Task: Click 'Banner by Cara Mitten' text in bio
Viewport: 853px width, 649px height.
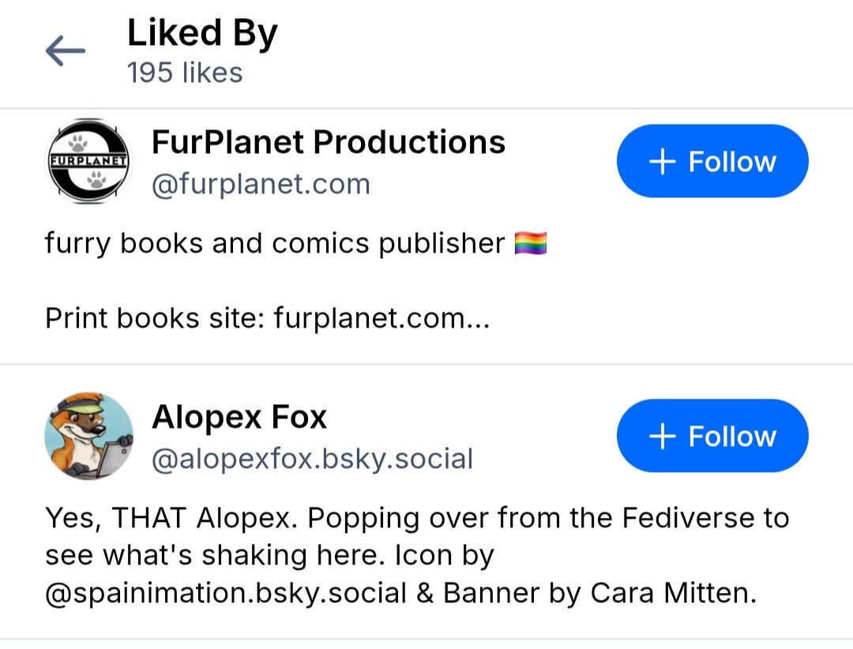Action: click(600, 593)
